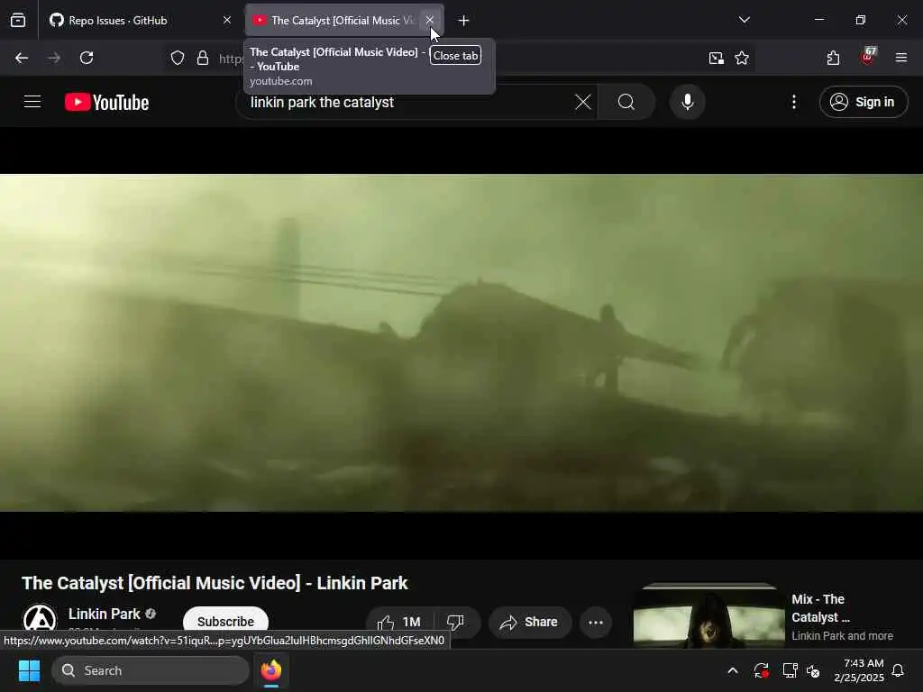View site security padlock info
This screenshot has width=923, height=692.
click(203, 58)
